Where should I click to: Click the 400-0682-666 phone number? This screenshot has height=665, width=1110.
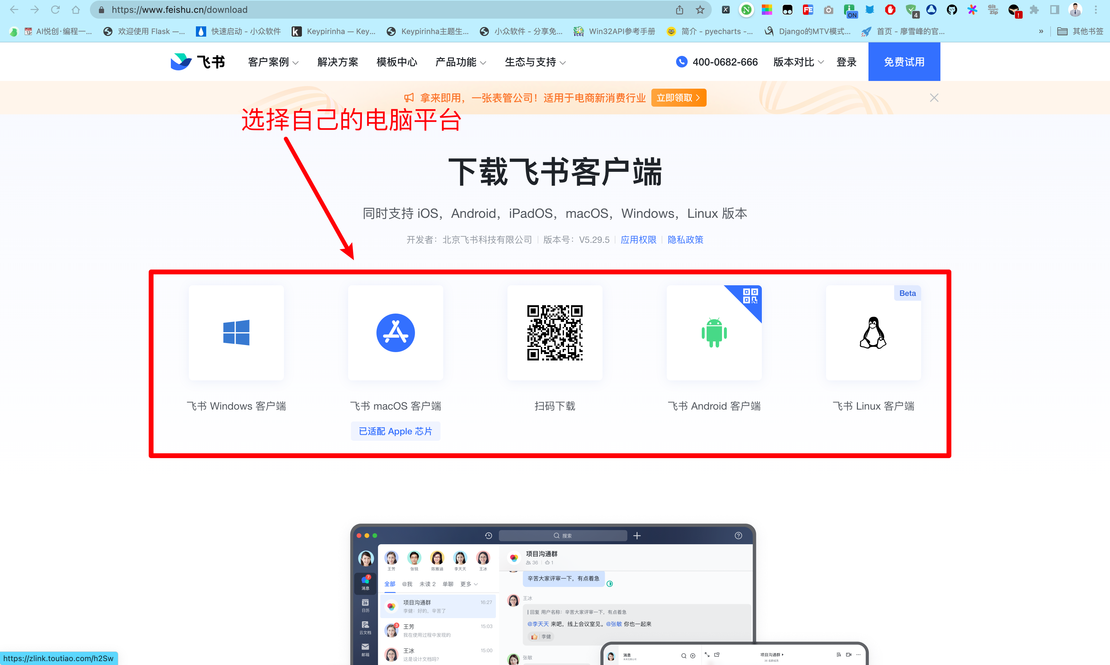point(725,62)
